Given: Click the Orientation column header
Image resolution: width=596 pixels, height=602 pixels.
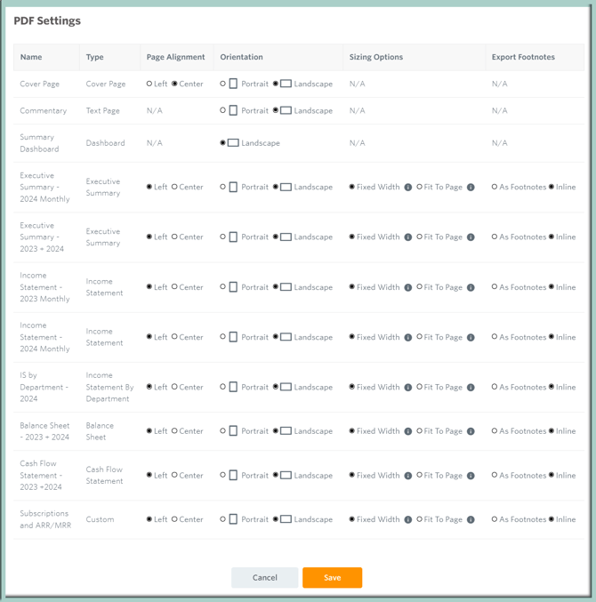Looking at the screenshot, I should pos(241,57).
